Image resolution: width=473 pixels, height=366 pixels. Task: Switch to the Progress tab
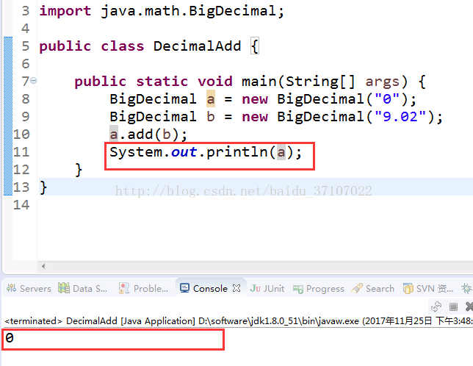319,288
